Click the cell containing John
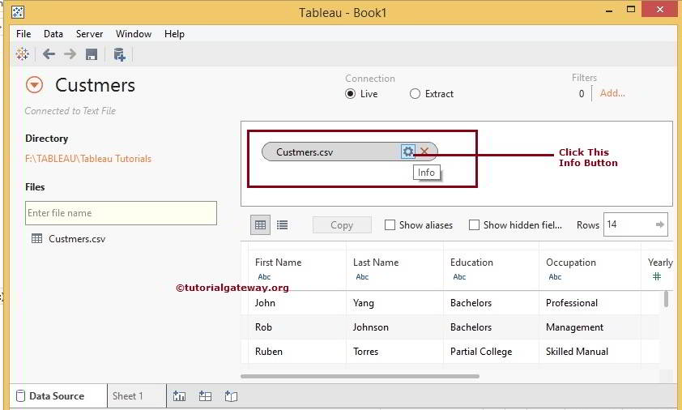This screenshot has height=410, width=682. click(297, 303)
